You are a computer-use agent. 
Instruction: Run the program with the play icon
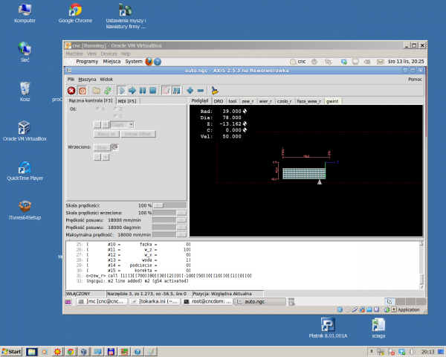[x=121, y=91]
